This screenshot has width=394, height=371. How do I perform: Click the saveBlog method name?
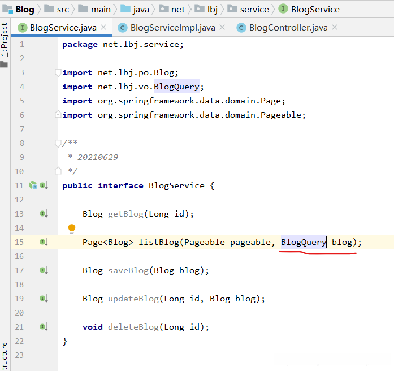pyautogui.click(x=128, y=270)
